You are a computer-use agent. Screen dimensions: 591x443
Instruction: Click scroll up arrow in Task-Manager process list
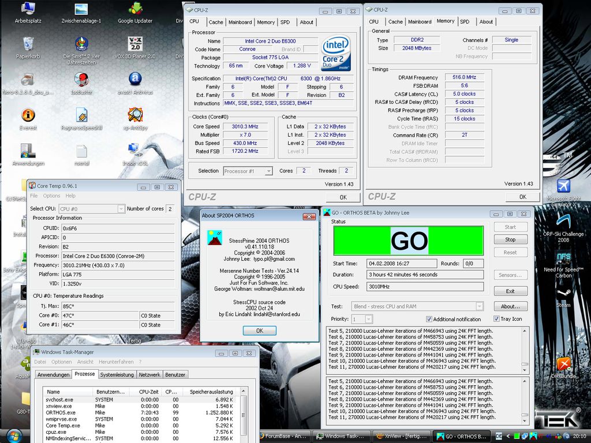click(x=244, y=392)
